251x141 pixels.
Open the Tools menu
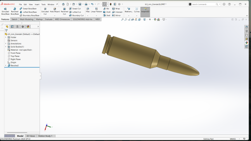[43, 5]
